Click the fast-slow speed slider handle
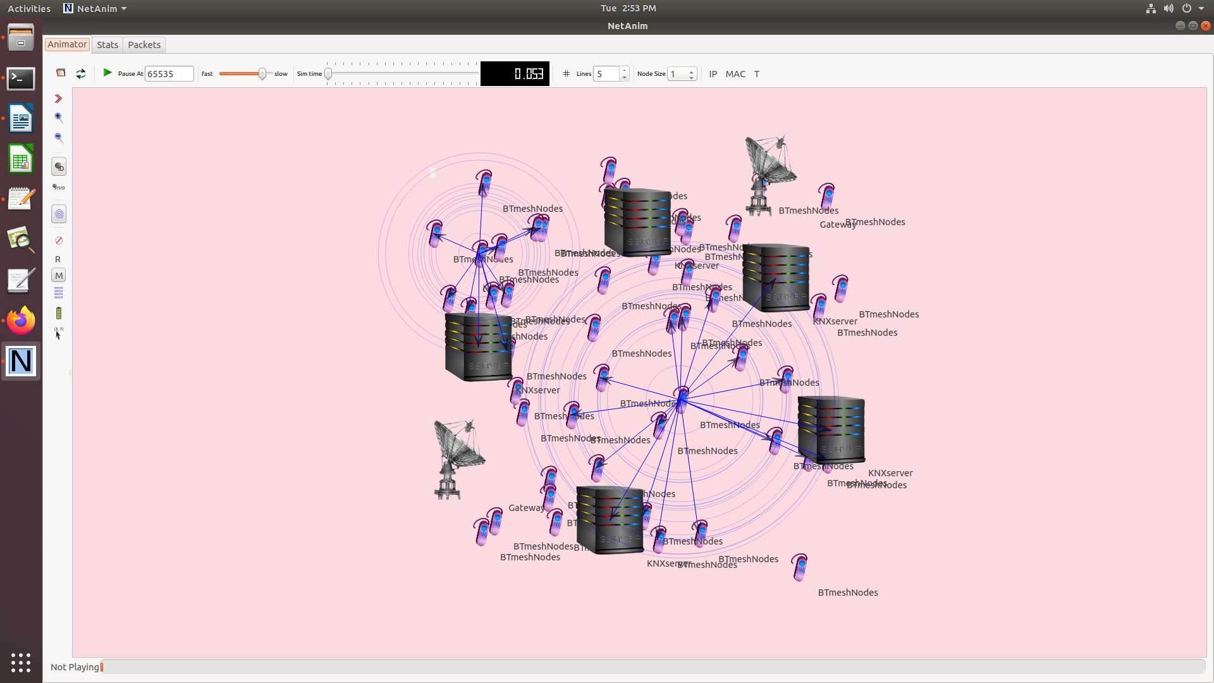 pyautogui.click(x=262, y=74)
